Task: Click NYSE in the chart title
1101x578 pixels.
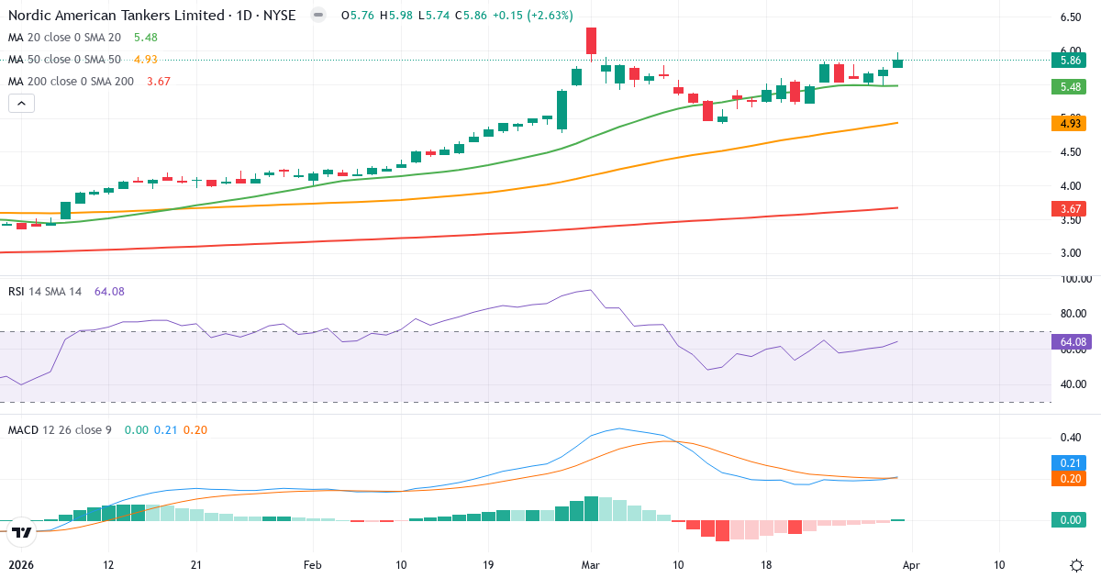Action: click(x=280, y=15)
